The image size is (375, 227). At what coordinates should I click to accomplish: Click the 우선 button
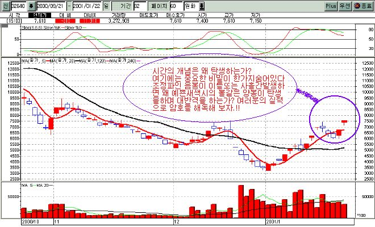pyautogui.click(x=346, y=5)
